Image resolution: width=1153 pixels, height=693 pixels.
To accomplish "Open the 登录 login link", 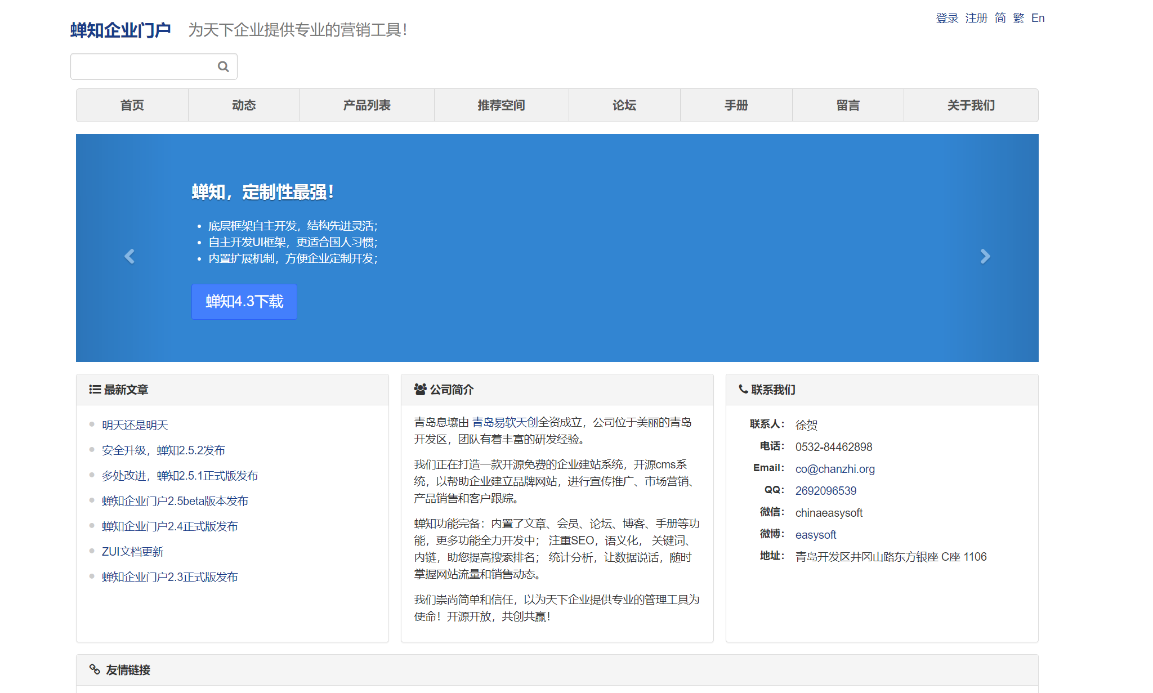I will [947, 18].
